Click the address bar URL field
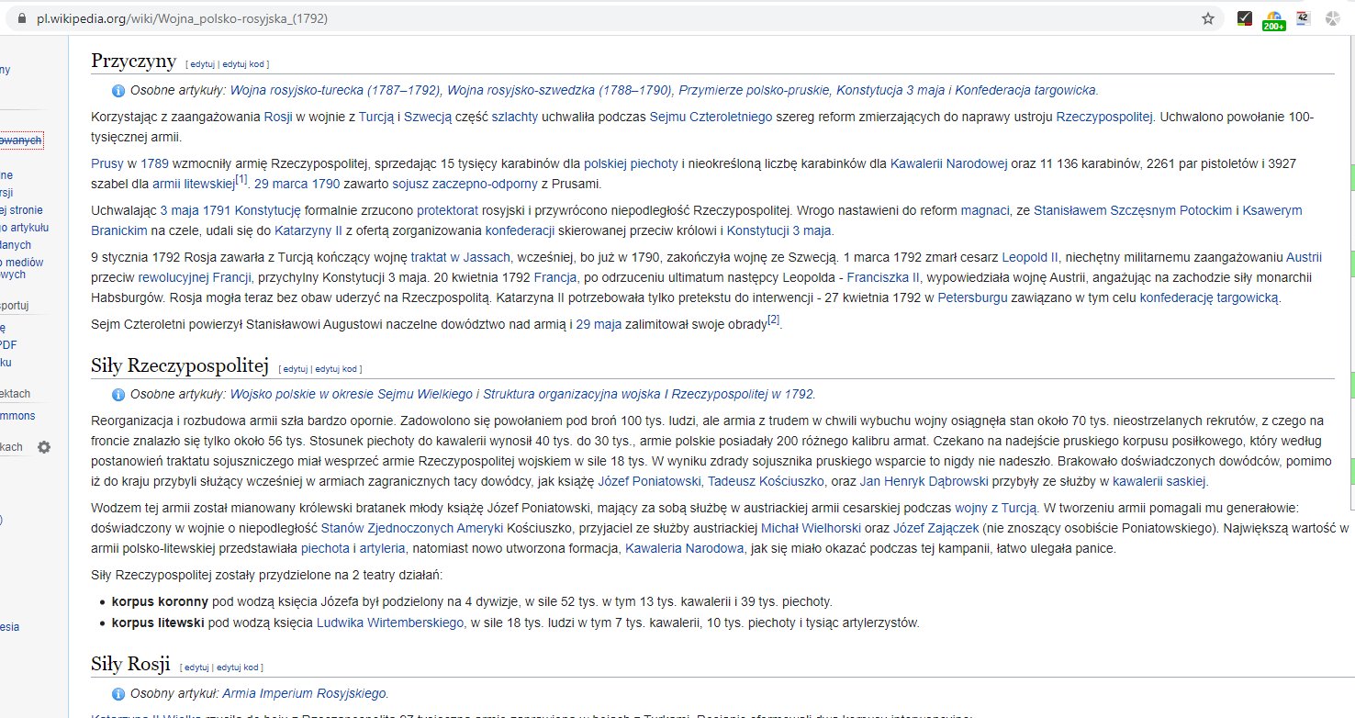This screenshot has width=1355, height=718. click(551, 18)
